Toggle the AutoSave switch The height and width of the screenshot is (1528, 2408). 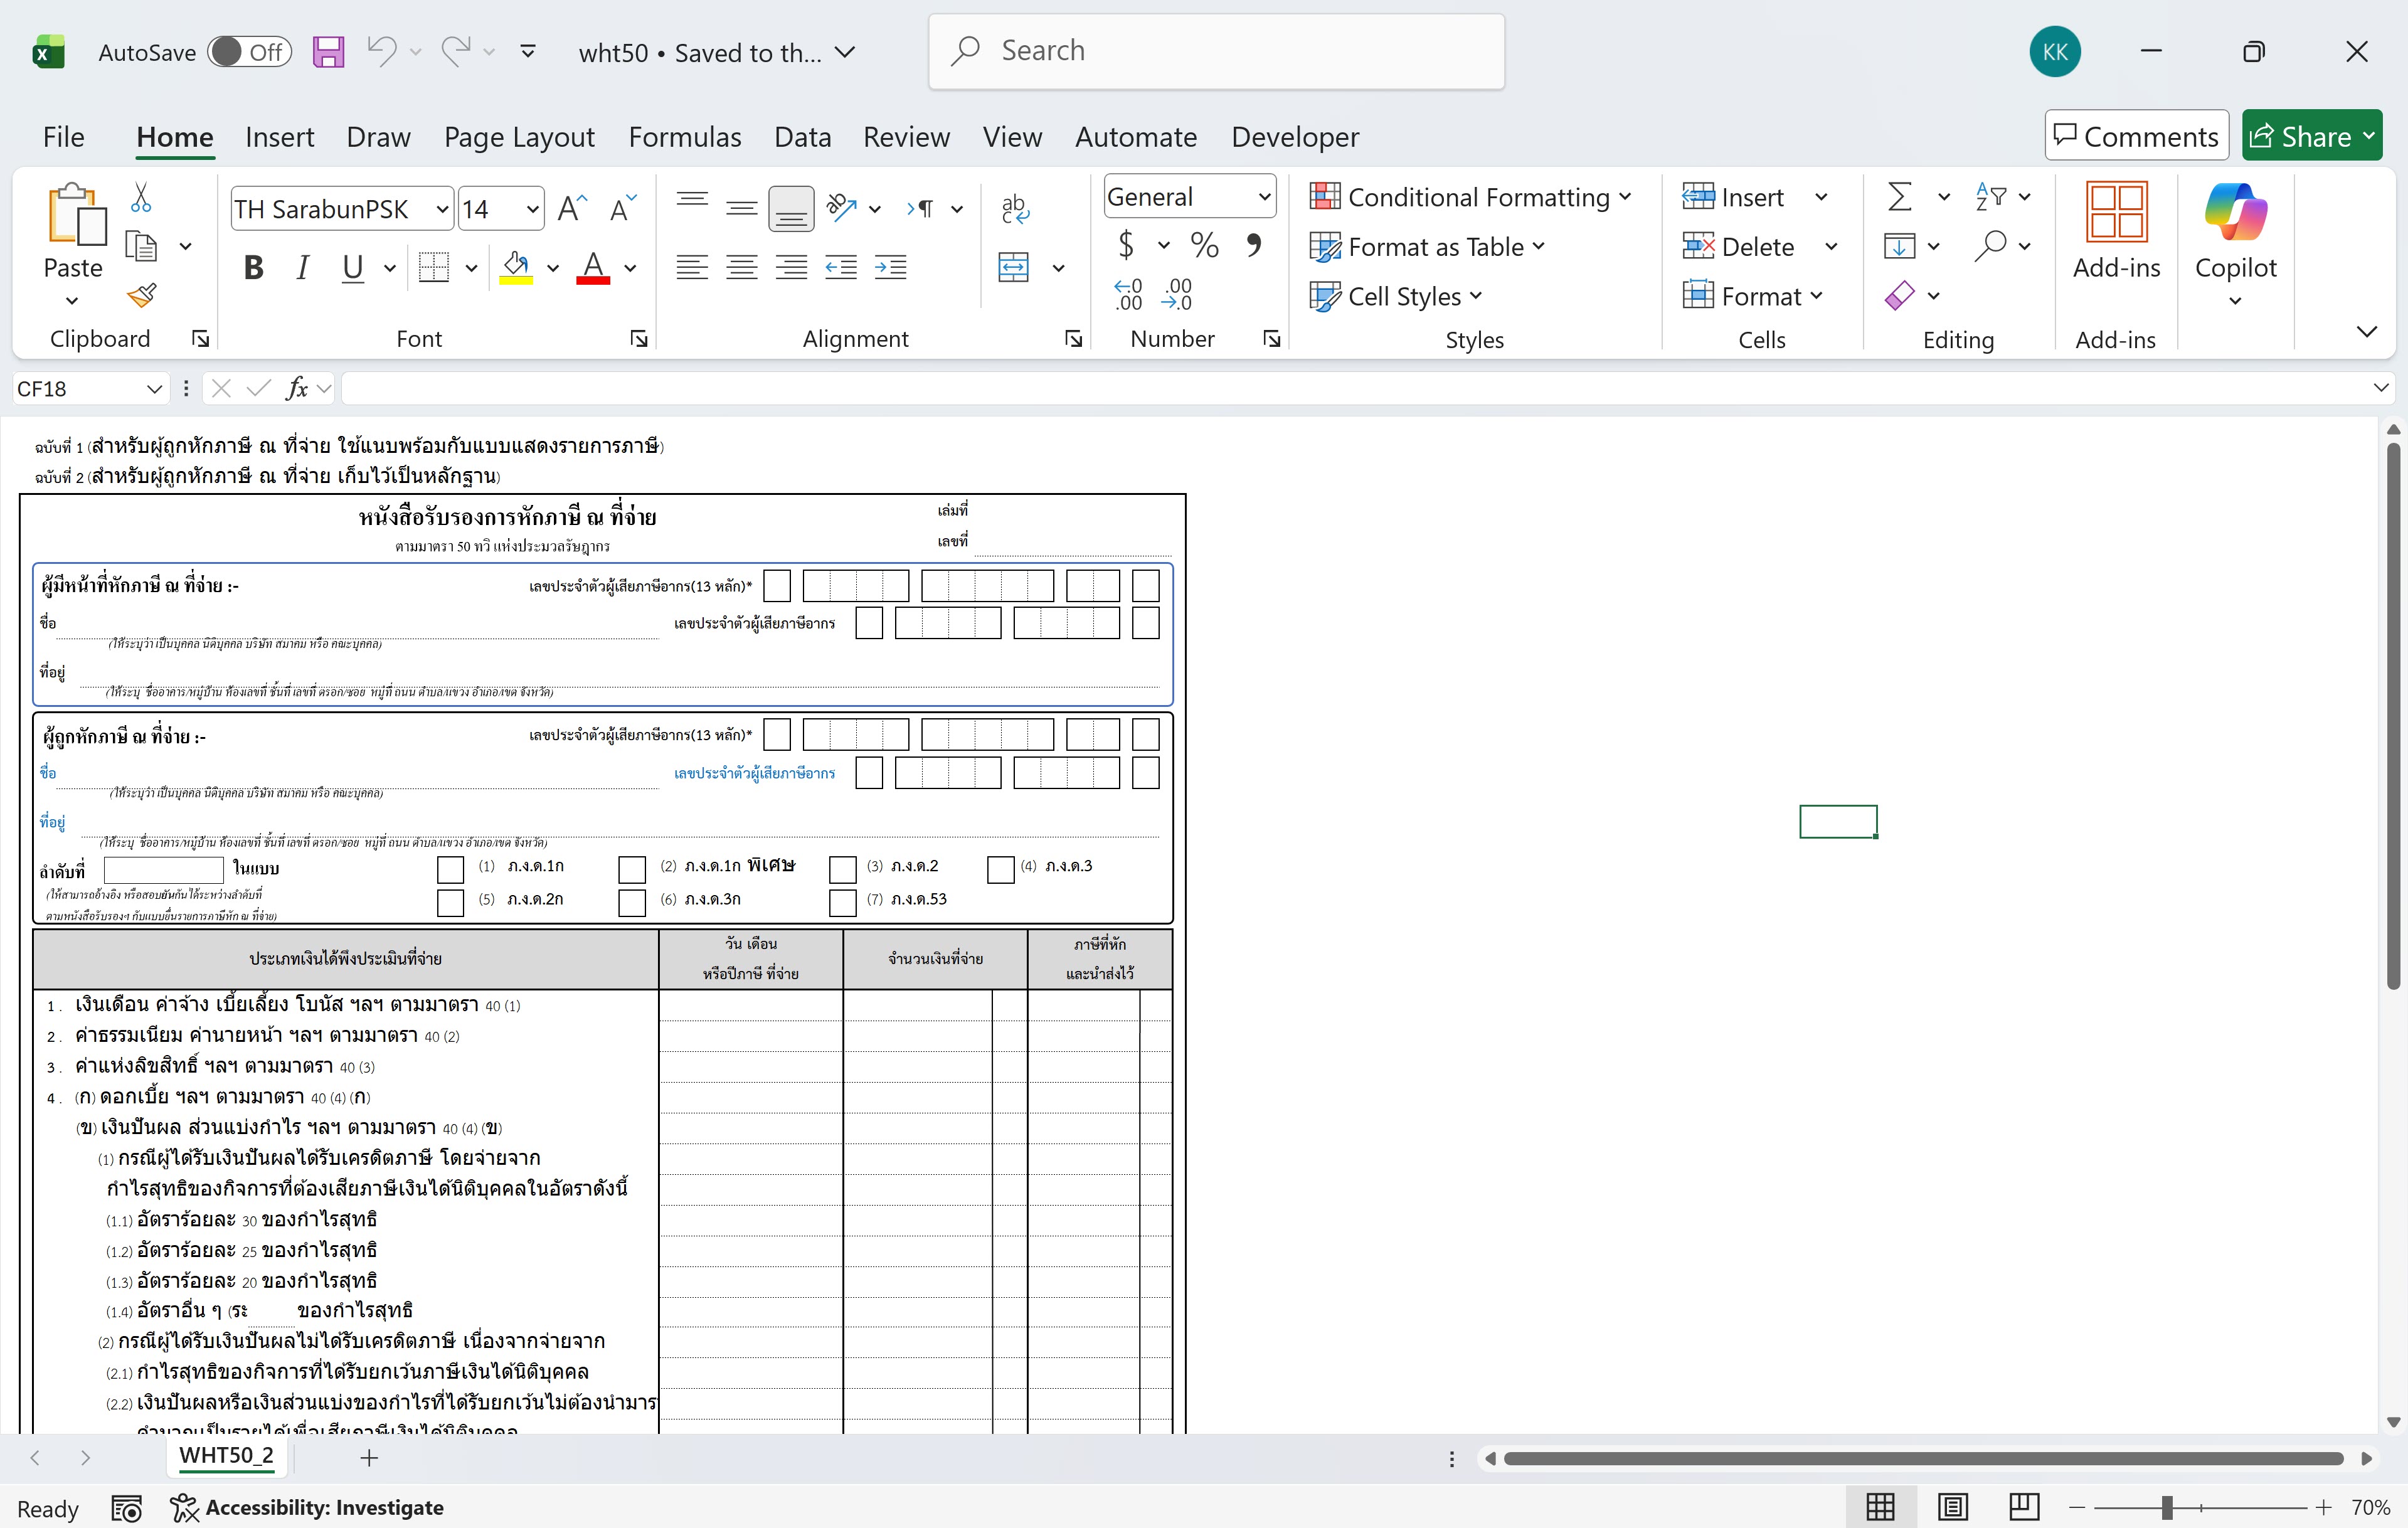[x=249, y=52]
